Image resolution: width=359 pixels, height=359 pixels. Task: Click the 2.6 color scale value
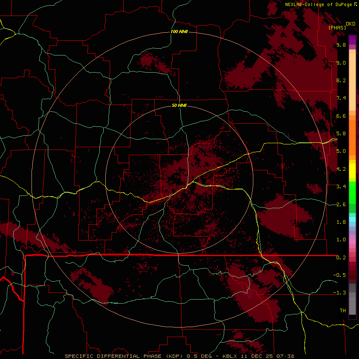[x=341, y=205]
